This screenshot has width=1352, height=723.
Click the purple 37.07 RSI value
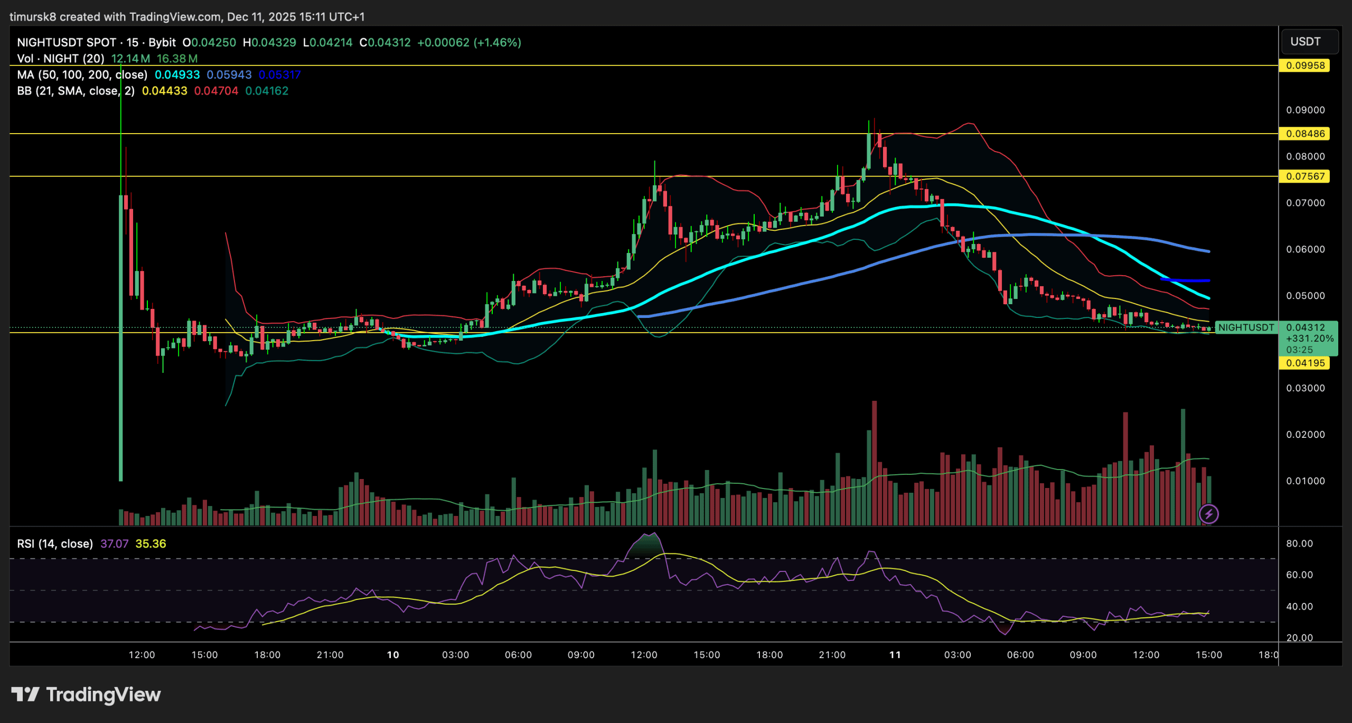(x=114, y=543)
